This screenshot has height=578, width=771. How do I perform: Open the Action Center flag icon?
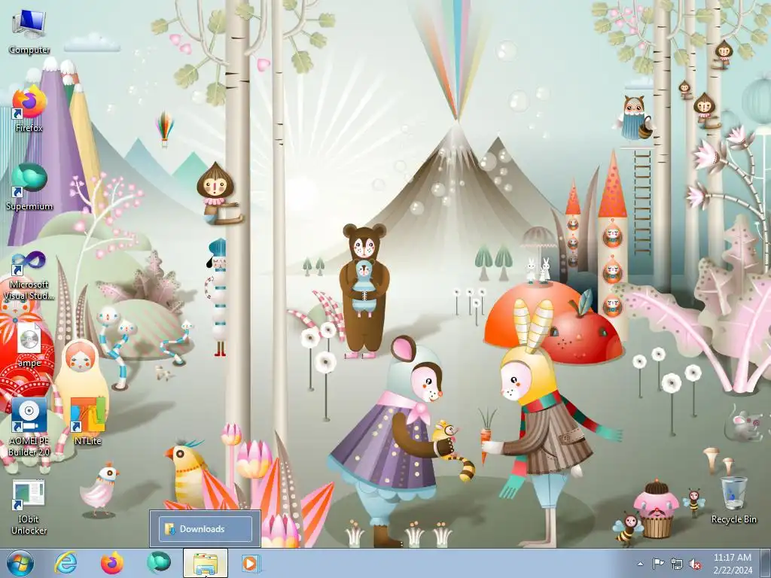click(x=658, y=564)
